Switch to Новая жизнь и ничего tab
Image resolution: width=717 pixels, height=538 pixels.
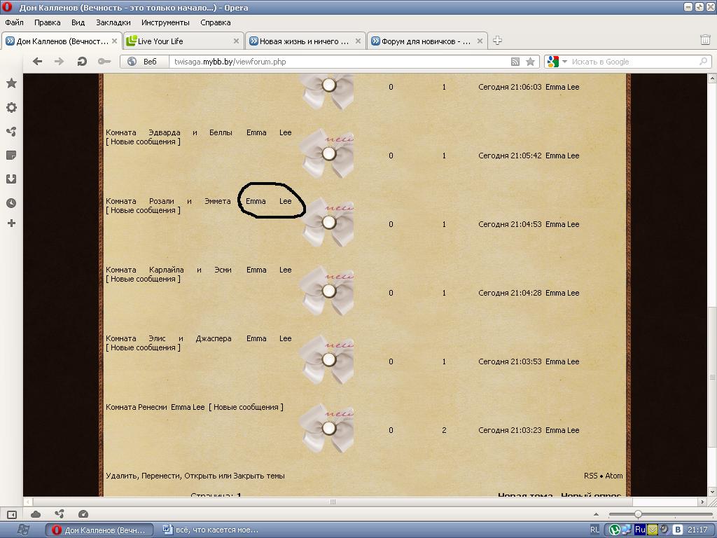pos(305,41)
